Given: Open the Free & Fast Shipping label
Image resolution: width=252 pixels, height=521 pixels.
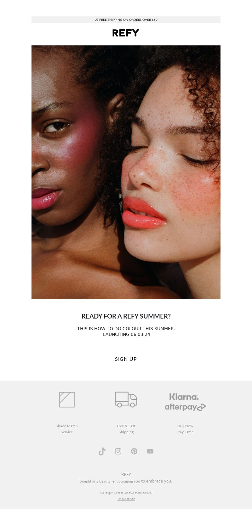Looking at the screenshot, I should (x=126, y=429).
